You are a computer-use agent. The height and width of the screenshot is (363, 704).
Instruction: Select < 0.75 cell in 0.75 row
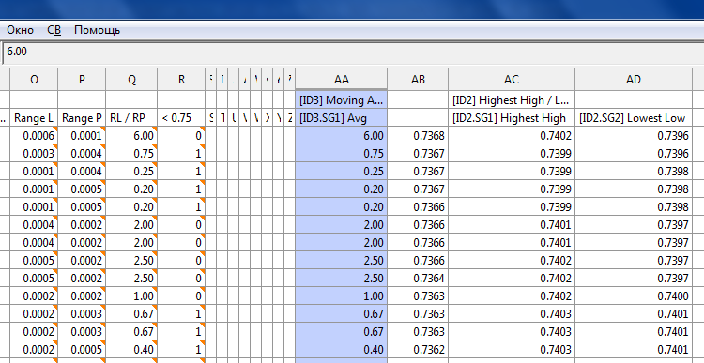click(181, 154)
